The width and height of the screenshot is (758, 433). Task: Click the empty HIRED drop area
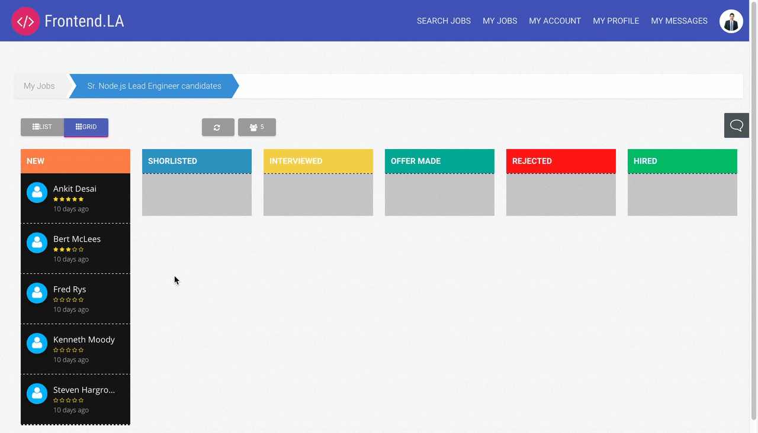[x=682, y=195]
